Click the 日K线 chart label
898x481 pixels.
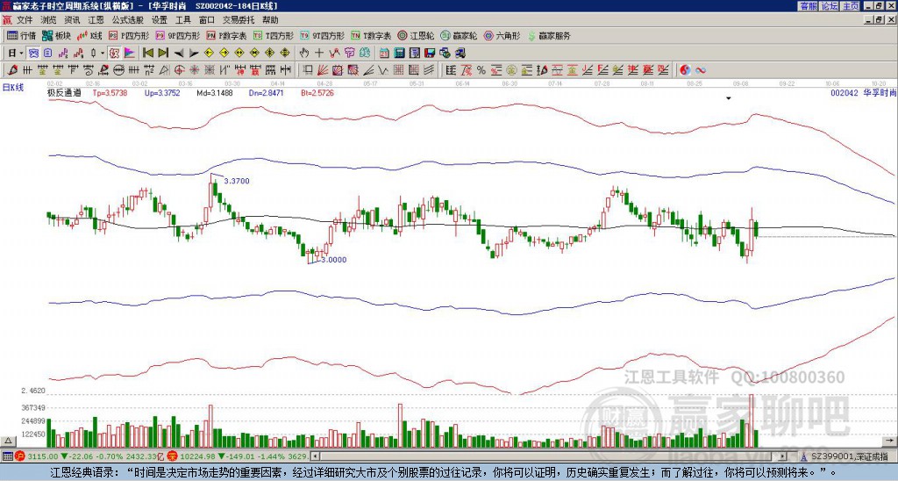coord(13,88)
